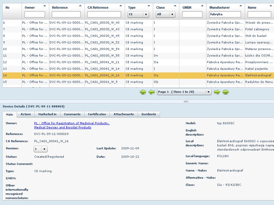Image resolution: width=274 pixels, height=205 pixels.
Task: Select row PL_CA01_00030_W_52
Action: (x=138, y=42)
